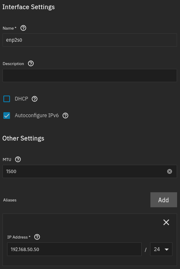Image resolution: width=180 pixels, height=269 pixels.
Task: Show the MTU help tooltip
Action: 18,159
